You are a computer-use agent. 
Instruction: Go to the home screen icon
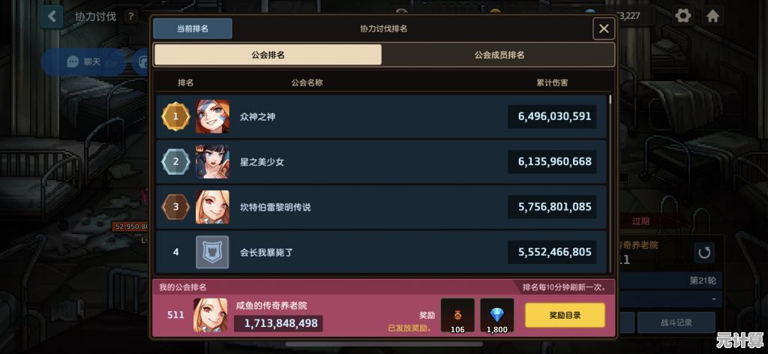point(712,16)
